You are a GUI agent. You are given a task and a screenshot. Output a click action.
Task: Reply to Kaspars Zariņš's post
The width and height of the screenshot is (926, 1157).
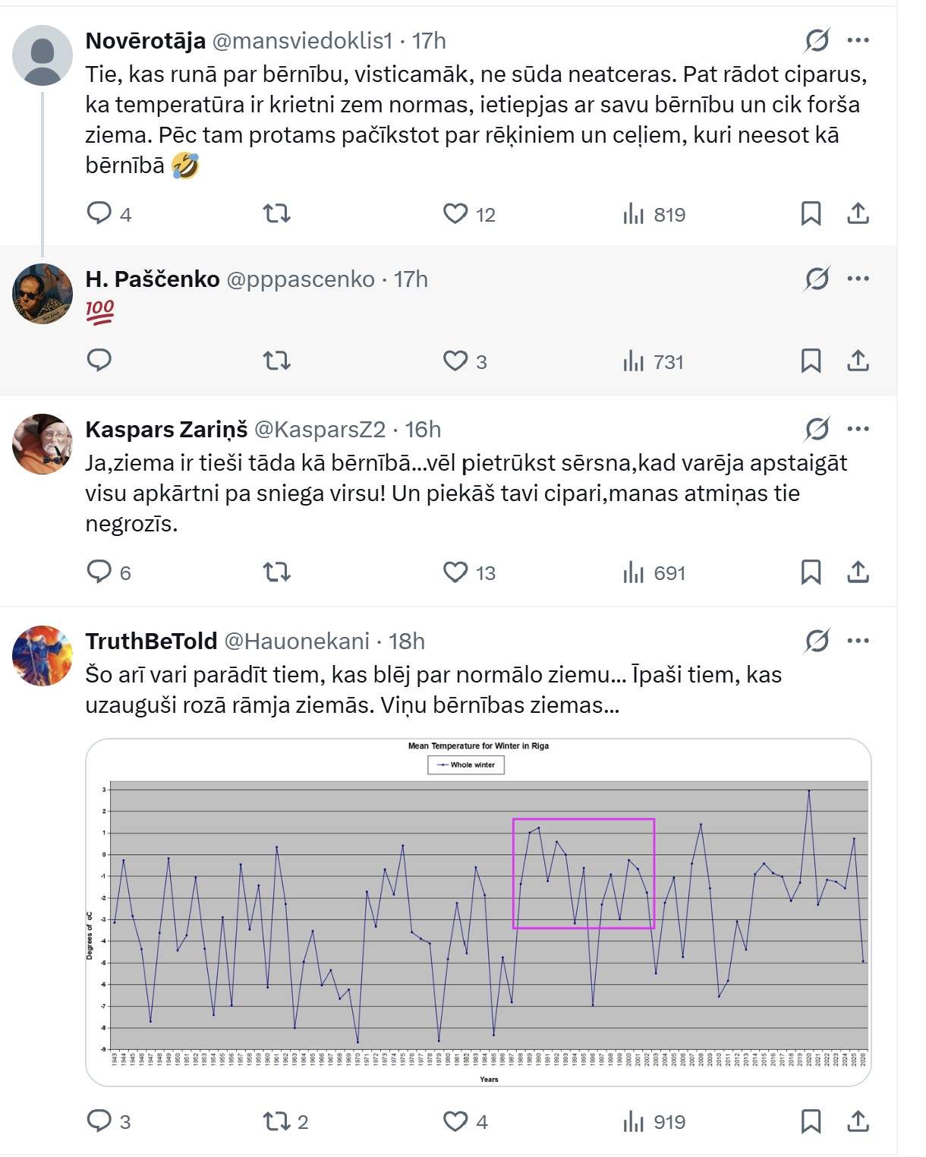tap(99, 572)
